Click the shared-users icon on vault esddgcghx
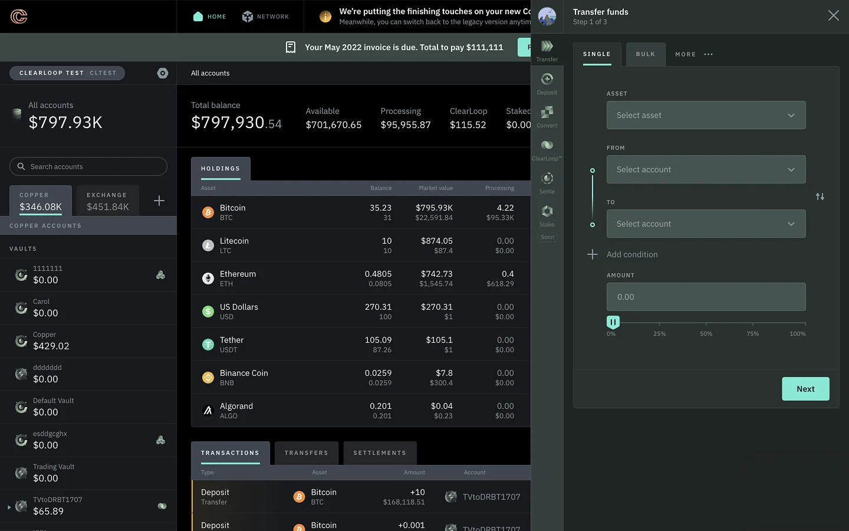The height and width of the screenshot is (531, 849). click(x=160, y=440)
